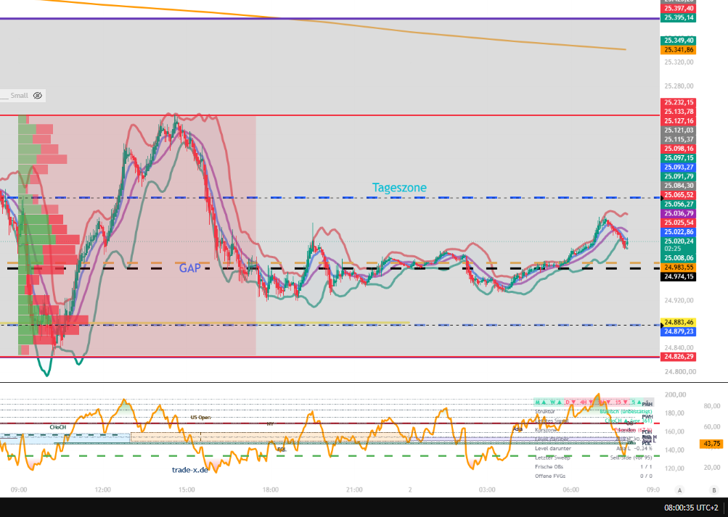Screen dimensions: 728x517
Task: Click the orange 43,75 indicator value label
Action: (x=712, y=444)
